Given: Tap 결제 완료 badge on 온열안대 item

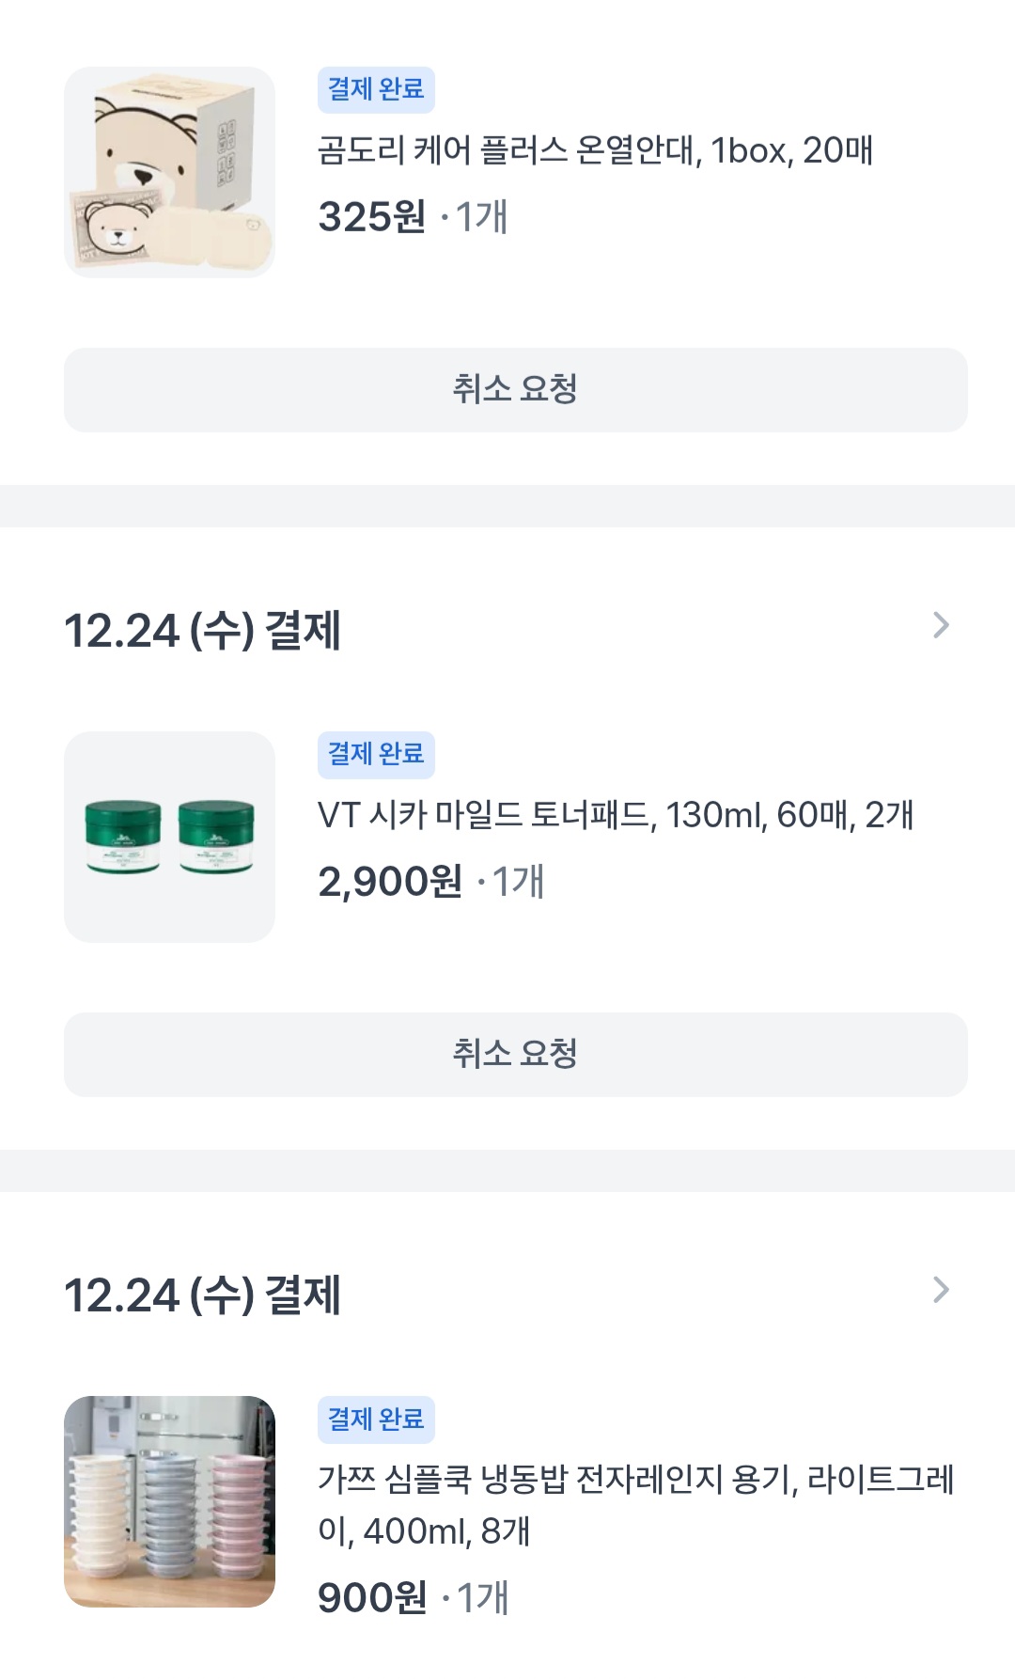Looking at the screenshot, I should [376, 89].
